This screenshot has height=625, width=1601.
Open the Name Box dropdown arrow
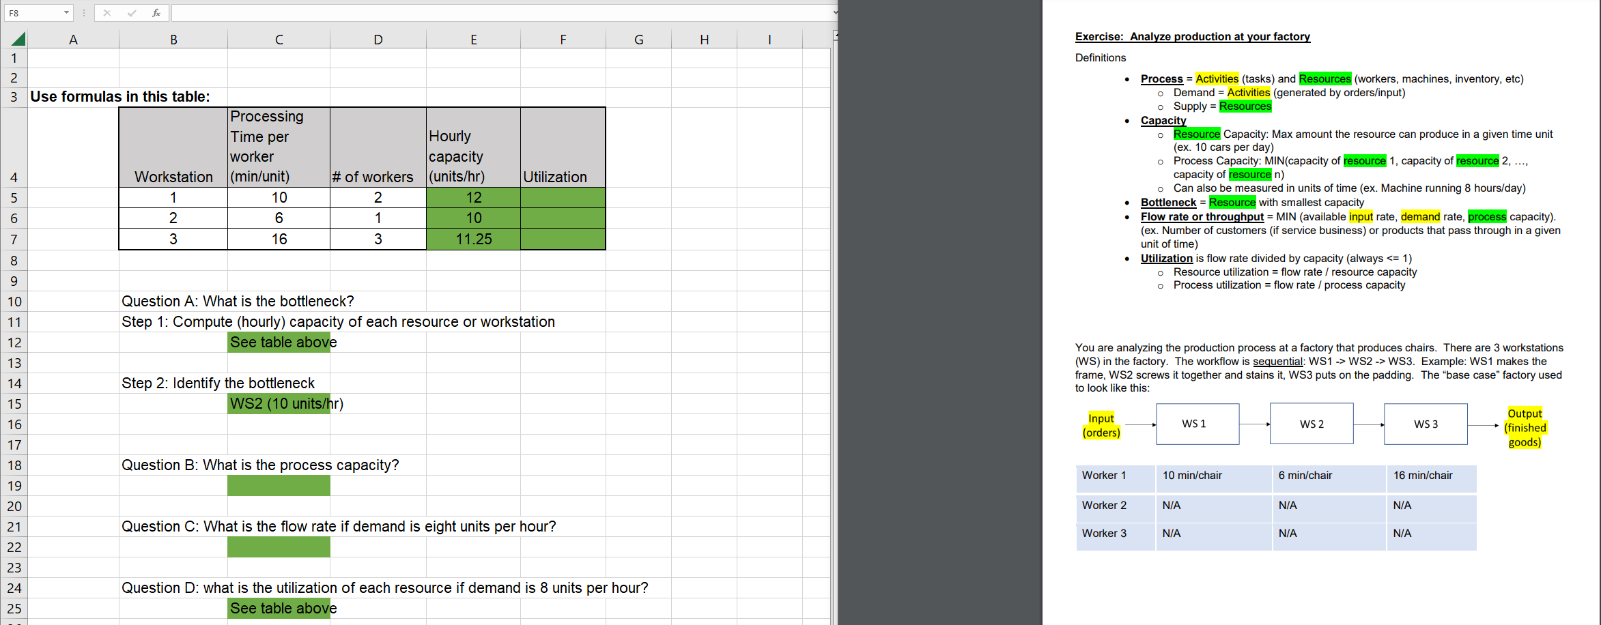click(66, 13)
